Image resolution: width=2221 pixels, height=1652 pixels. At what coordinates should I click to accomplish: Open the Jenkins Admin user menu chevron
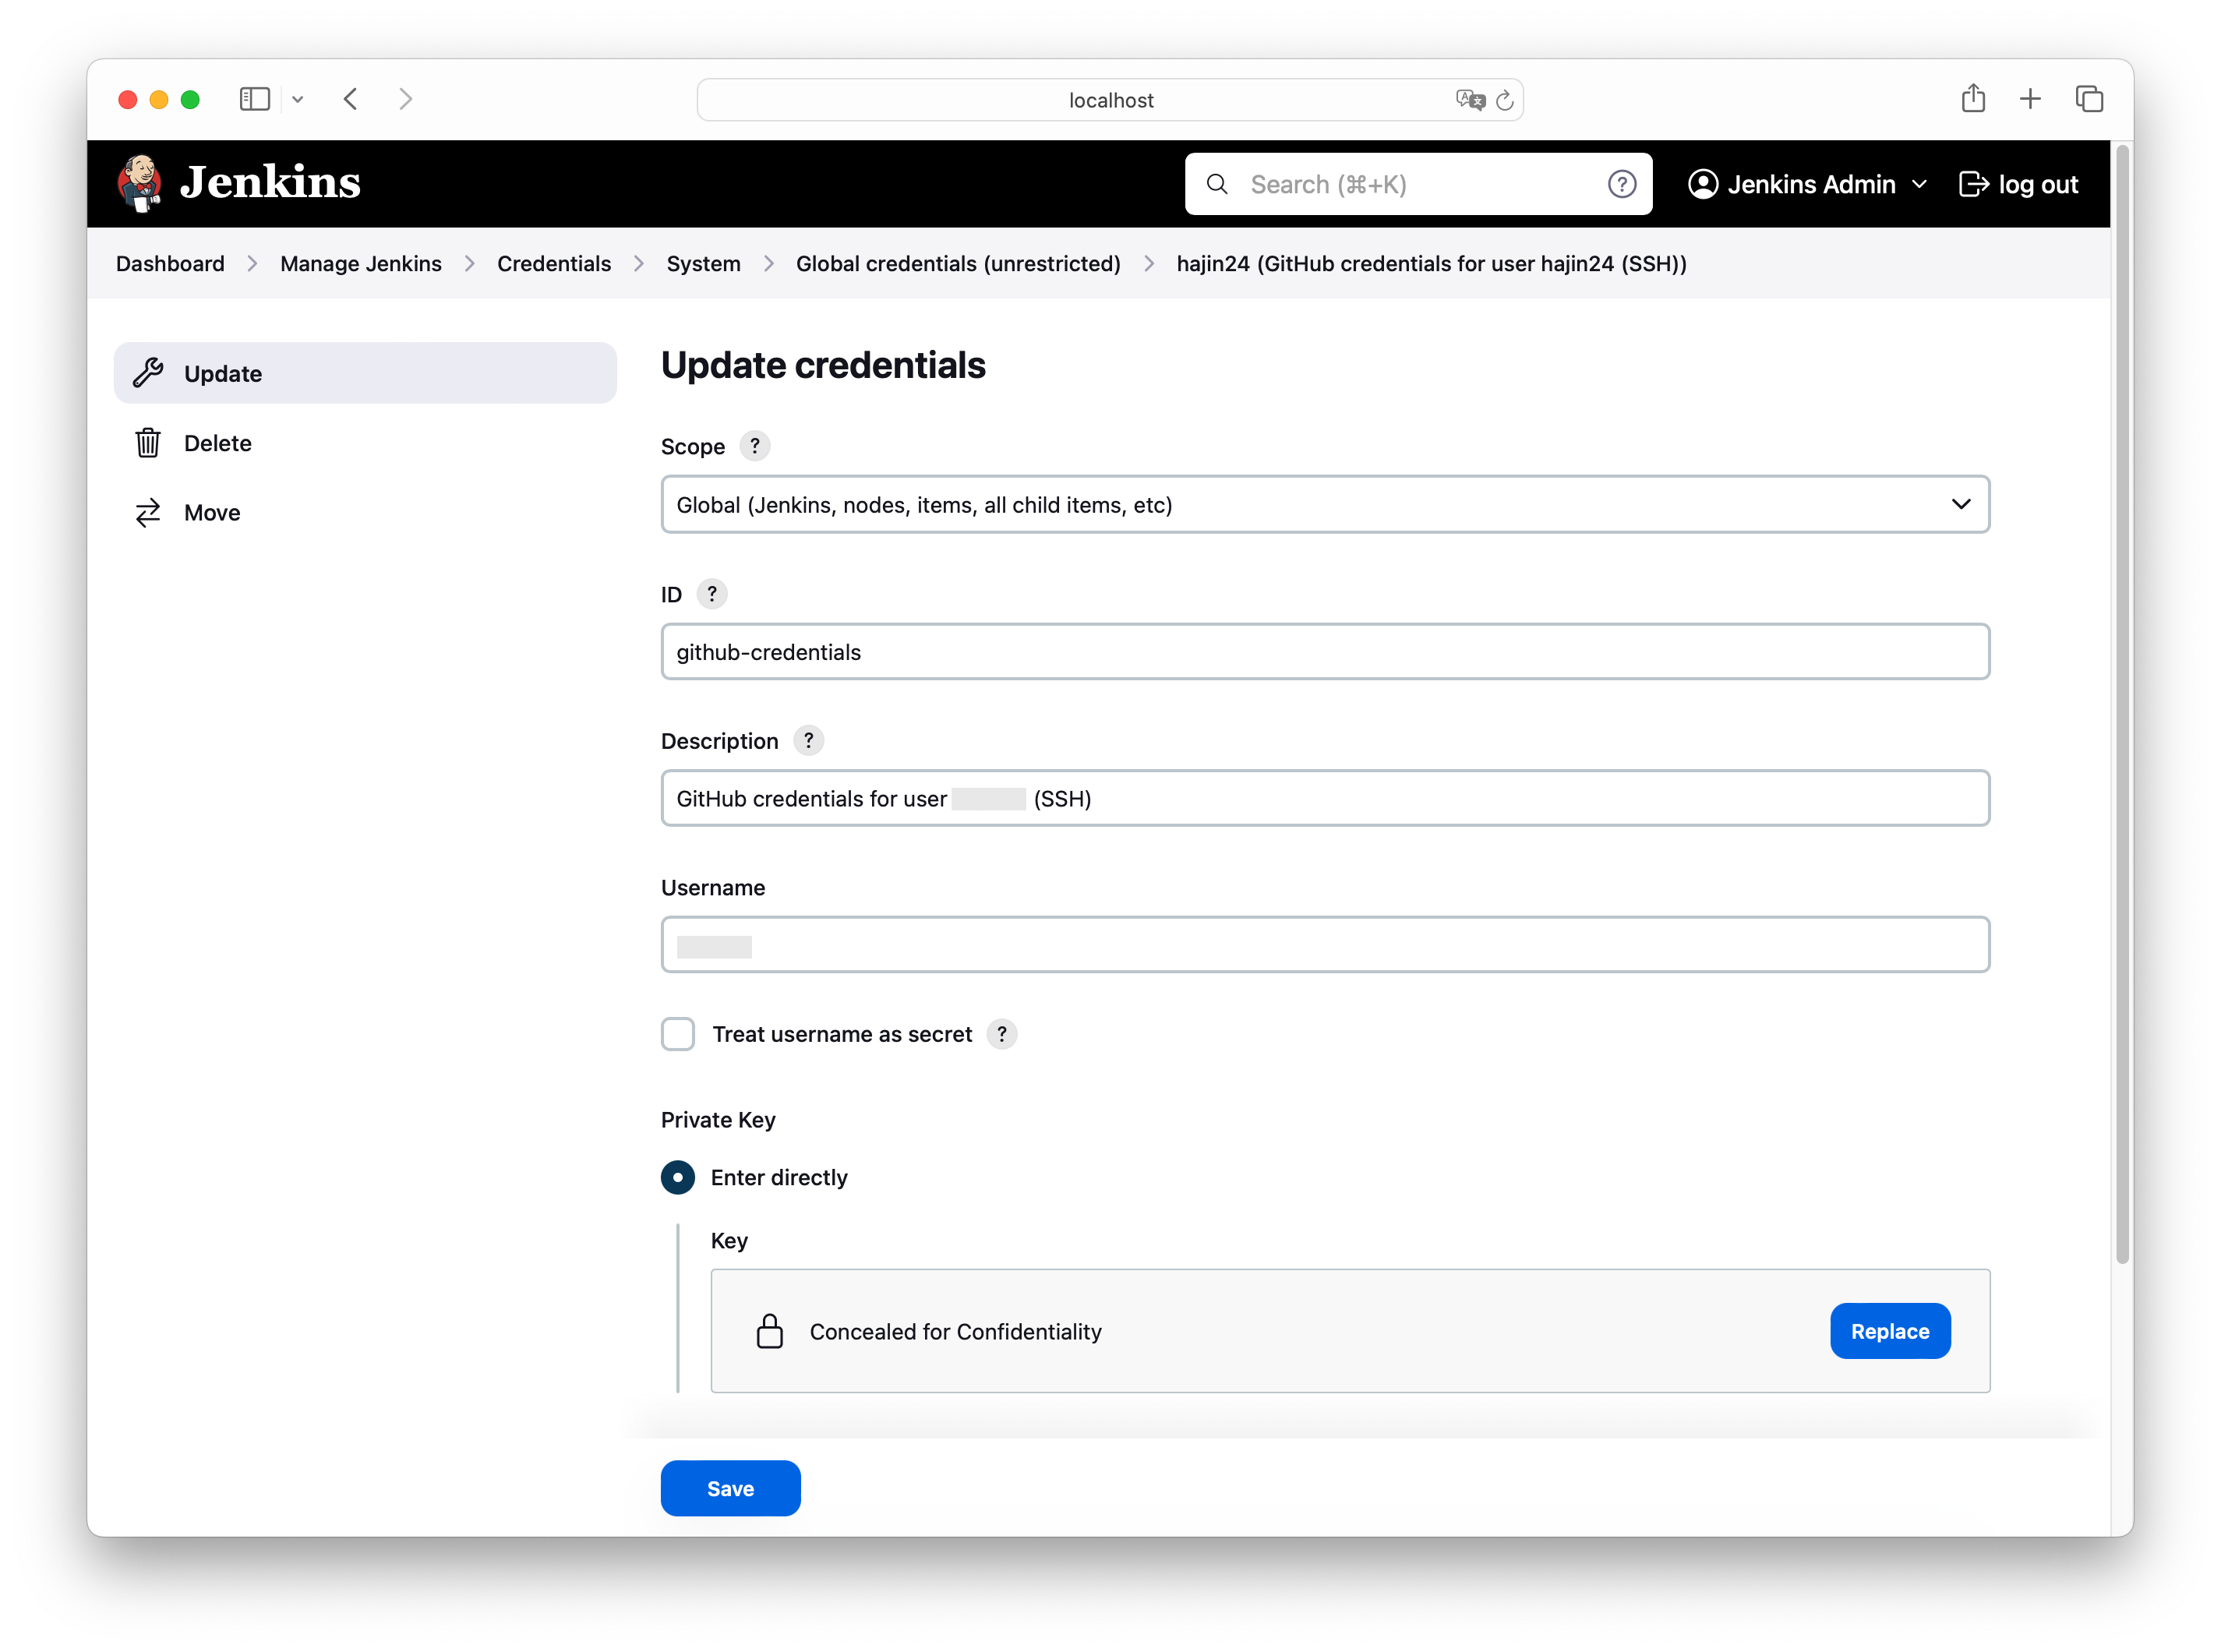pos(1919,184)
